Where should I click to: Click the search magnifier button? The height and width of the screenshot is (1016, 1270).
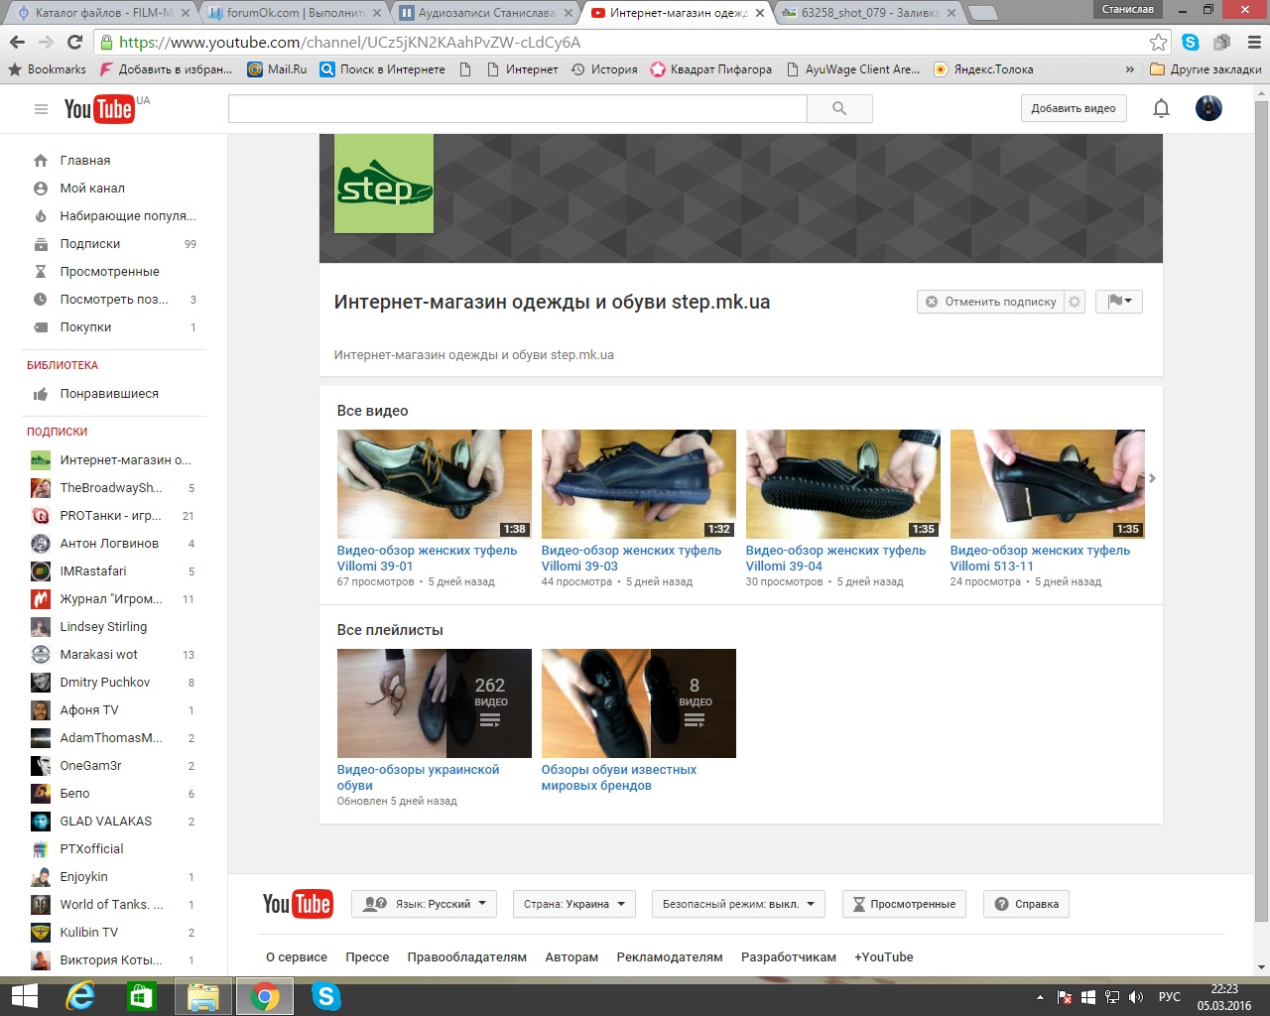[839, 109]
